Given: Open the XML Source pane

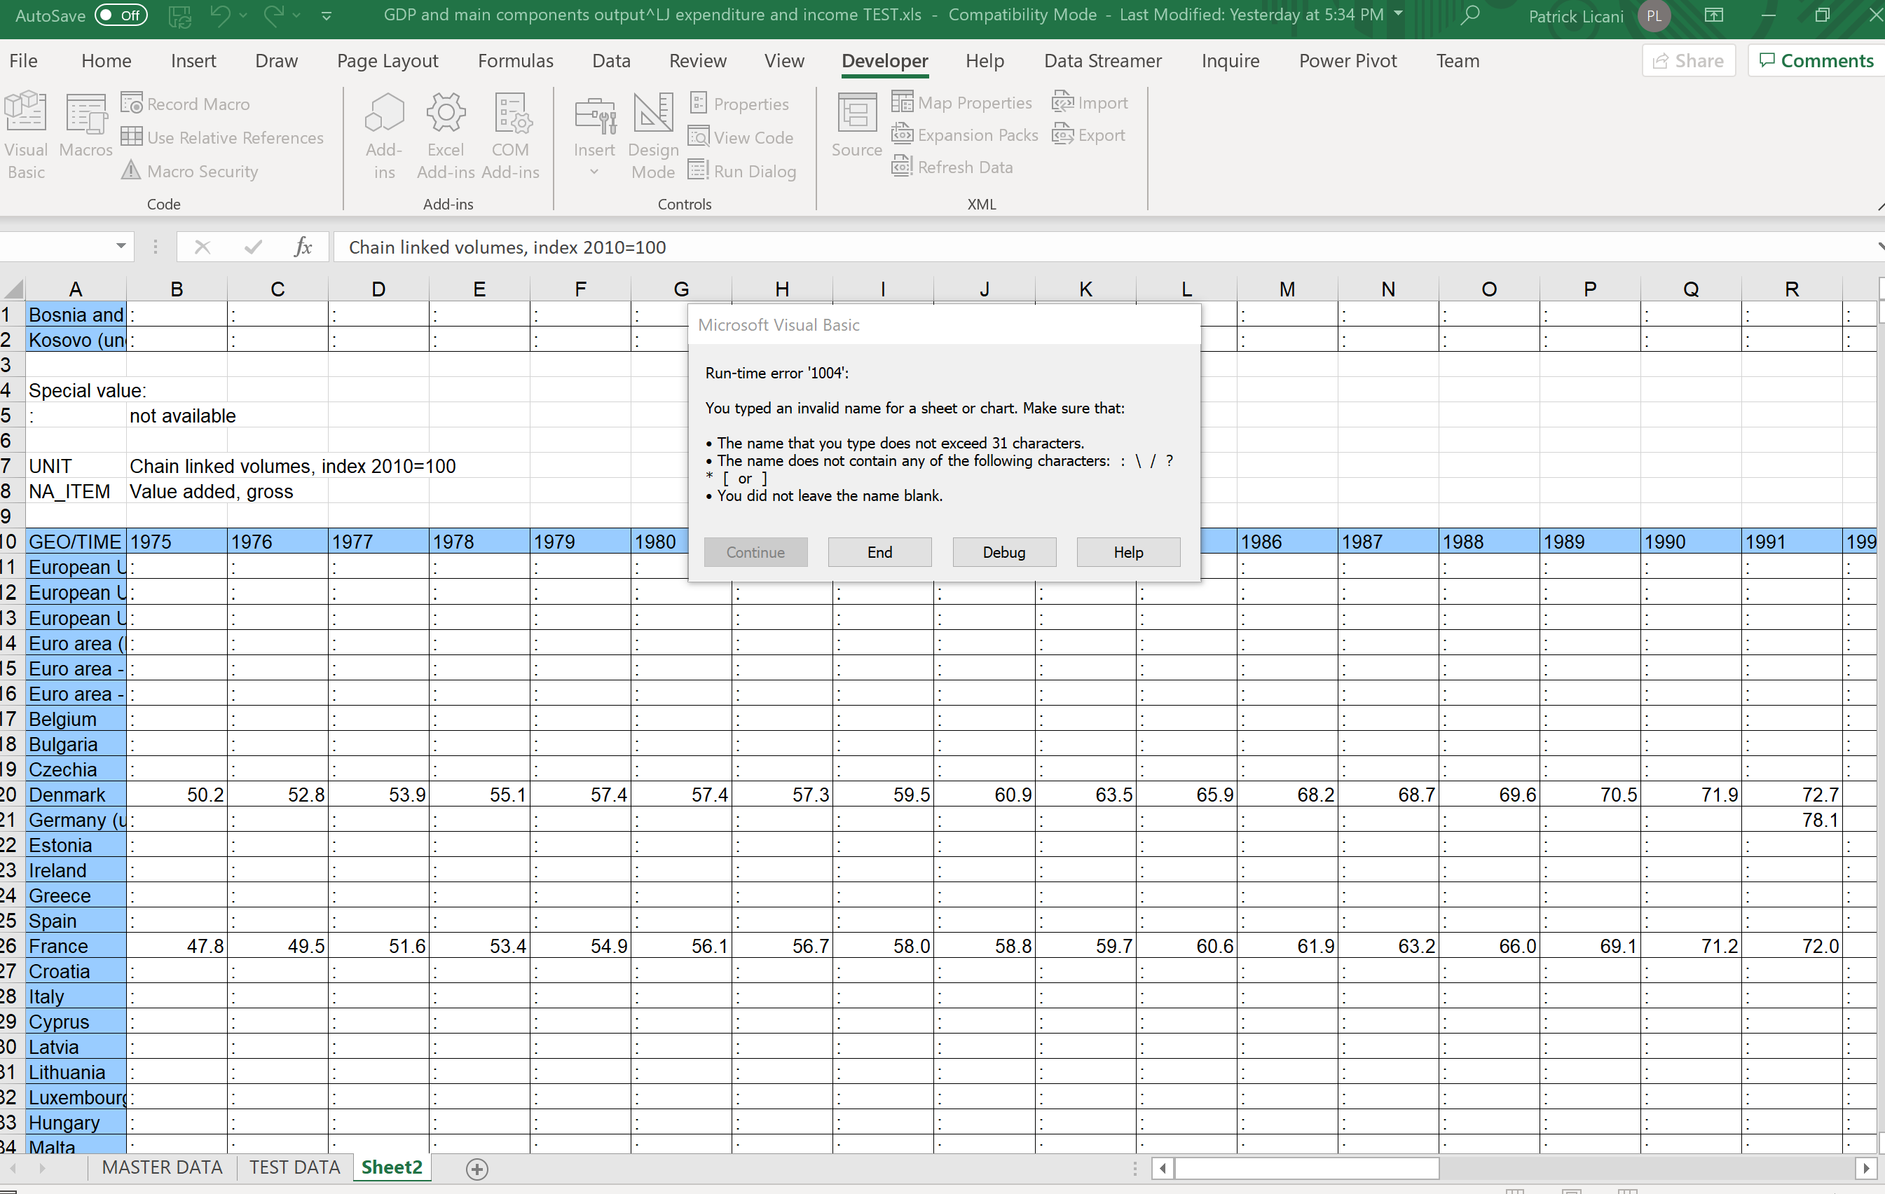Looking at the screenshot, I should [x=856, y=114].
